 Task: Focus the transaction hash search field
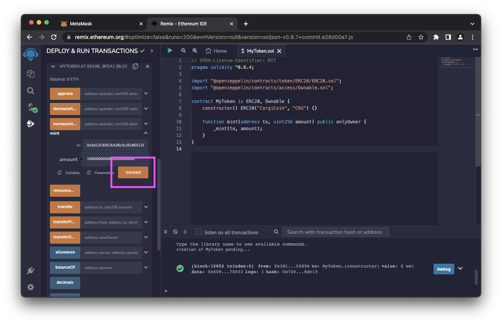click(x=336, y=232)
